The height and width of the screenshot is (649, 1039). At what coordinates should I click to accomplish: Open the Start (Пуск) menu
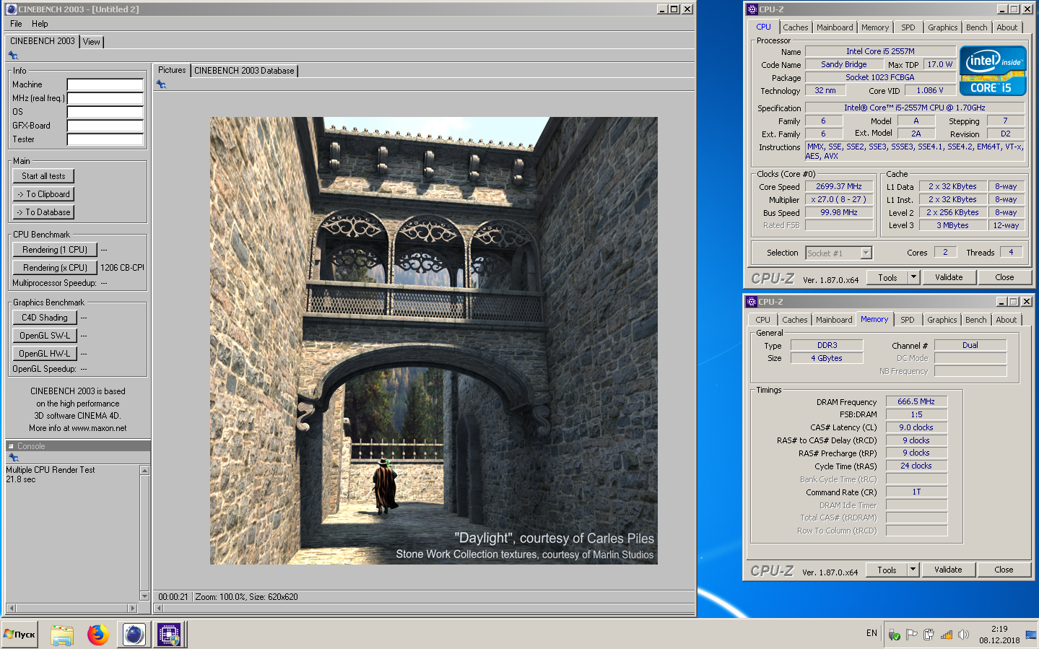pos(20,635)
